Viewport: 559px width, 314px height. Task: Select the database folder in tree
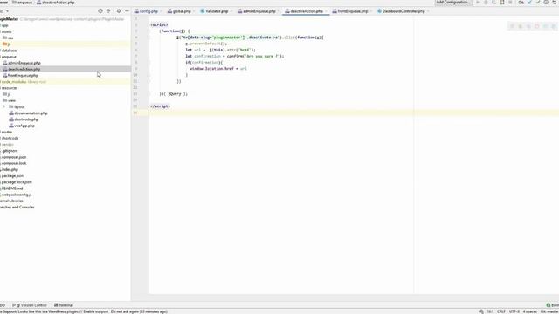click(9, 51)
